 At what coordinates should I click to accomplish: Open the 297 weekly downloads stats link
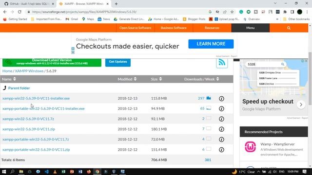[x=201, y=98]
